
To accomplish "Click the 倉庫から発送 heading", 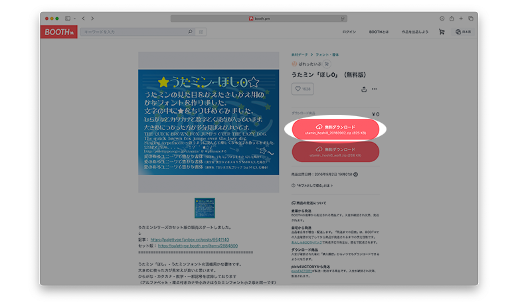I will pyautogui.click(x=302, y=210).
